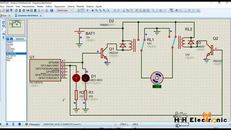Open the project with the folder icon

pos(3,10)
